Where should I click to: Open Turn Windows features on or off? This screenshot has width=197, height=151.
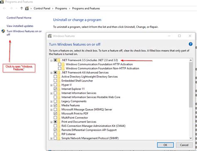point(24,33)
